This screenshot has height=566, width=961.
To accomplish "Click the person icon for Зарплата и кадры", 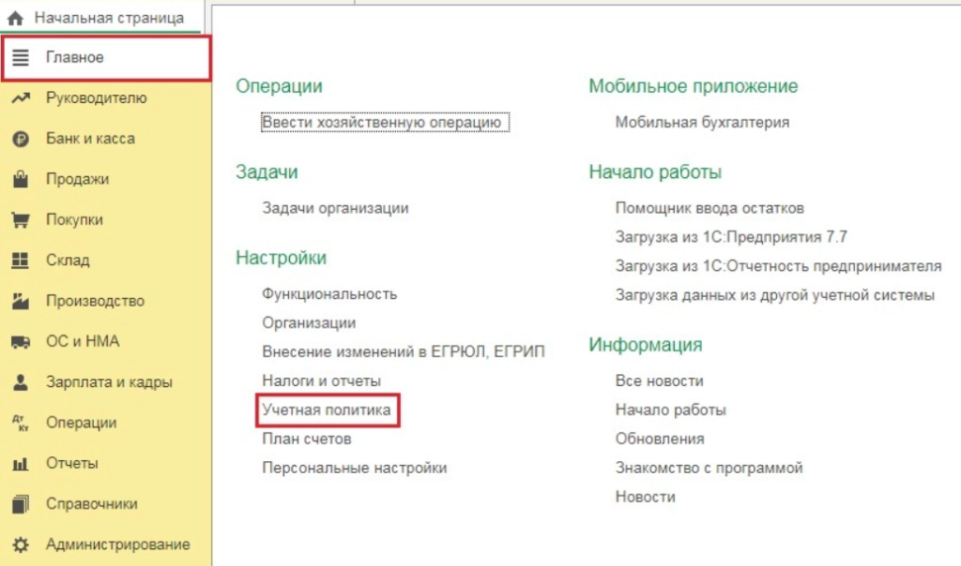I will point(21,382).
